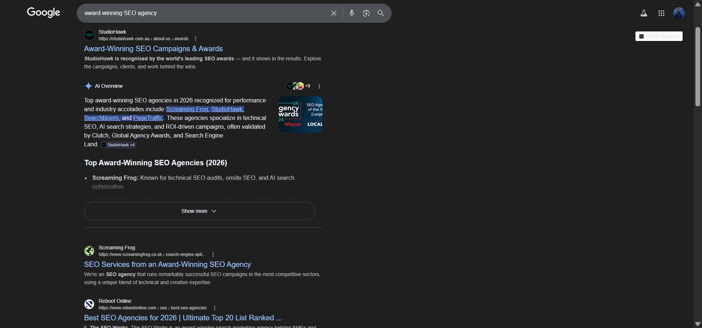Click the studiohawk.com.au URL breadcrumb
This screenshot has height=328, width=702.
[x=143, y=39]
